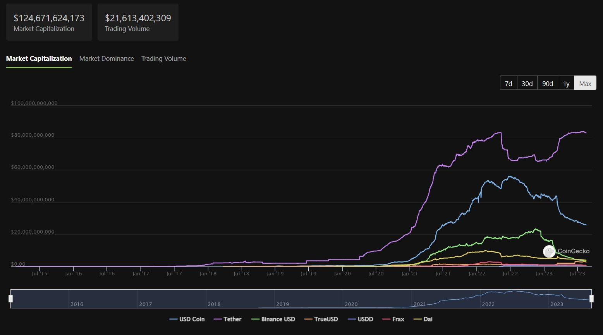The width and height of the screenshot is (603, 335).
Task: Set chart range to 7d
Action: 509,83
